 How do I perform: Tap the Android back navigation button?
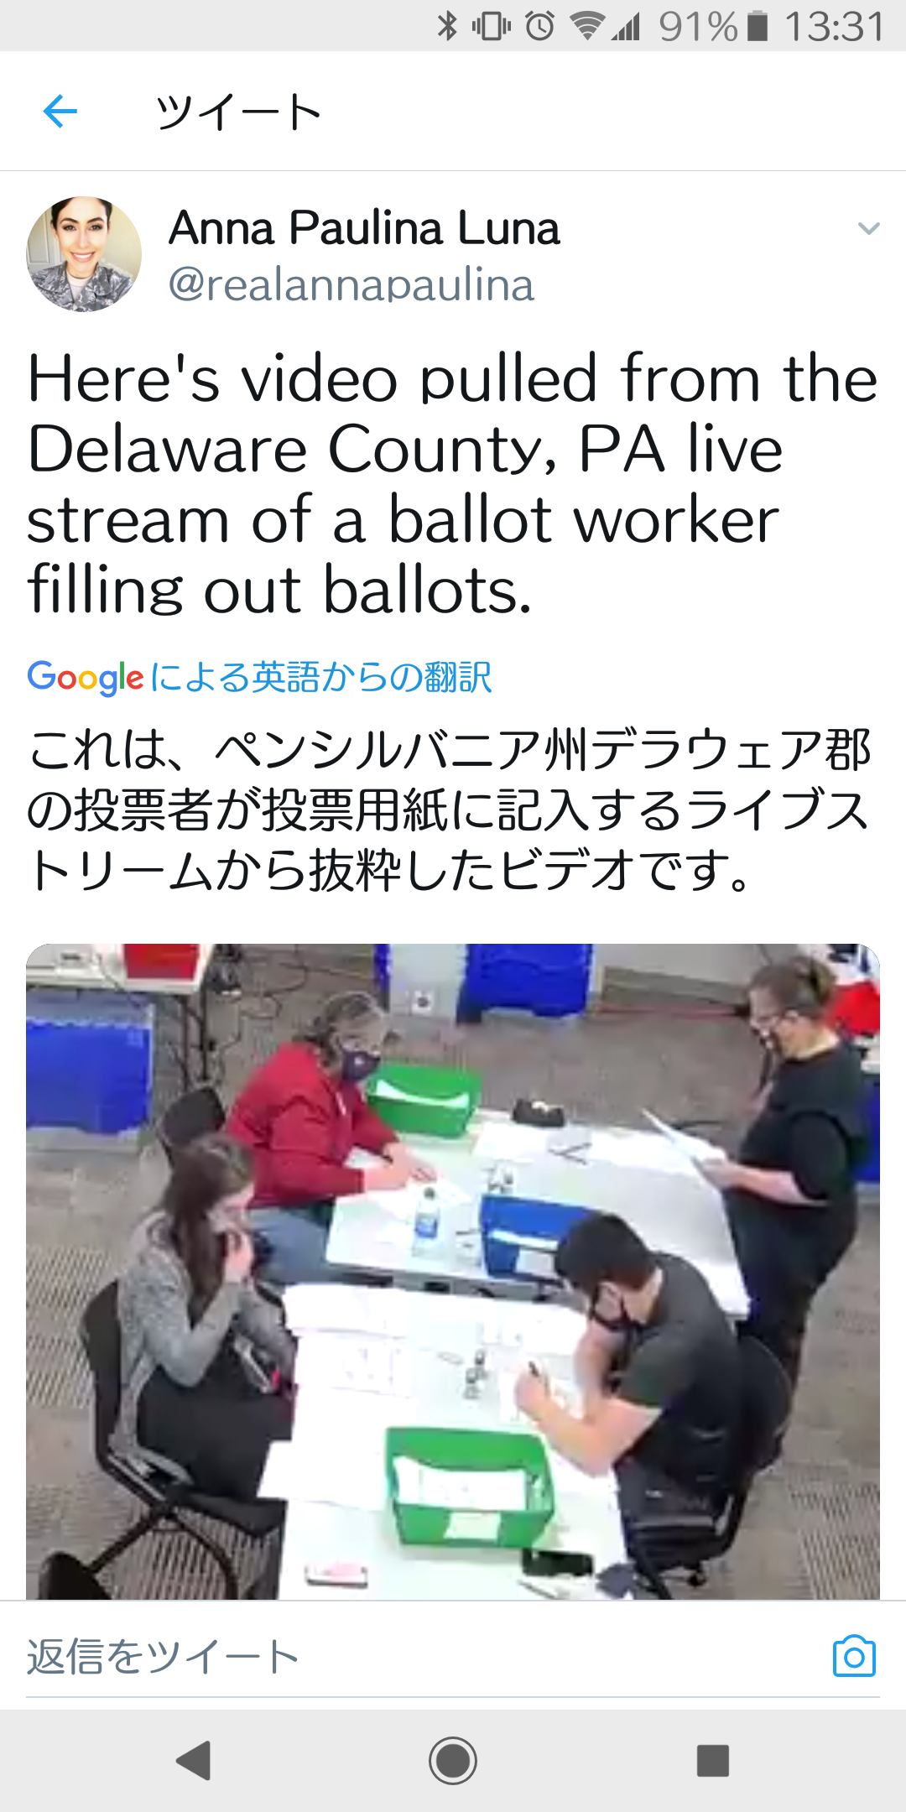[x=194, y=1760]
